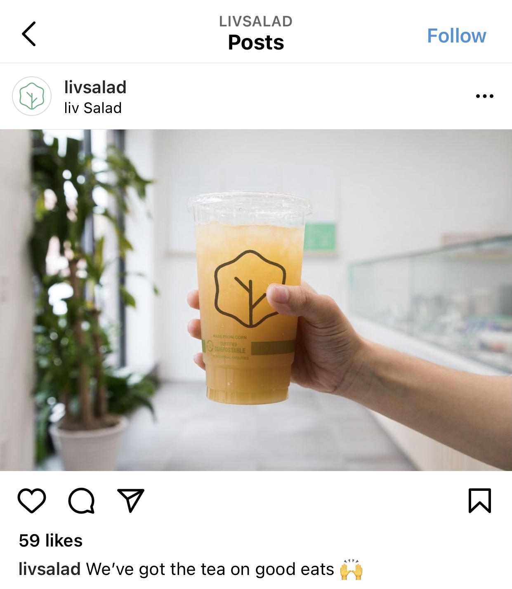Save the post with the bookmark icon

[x=480, y=500]
